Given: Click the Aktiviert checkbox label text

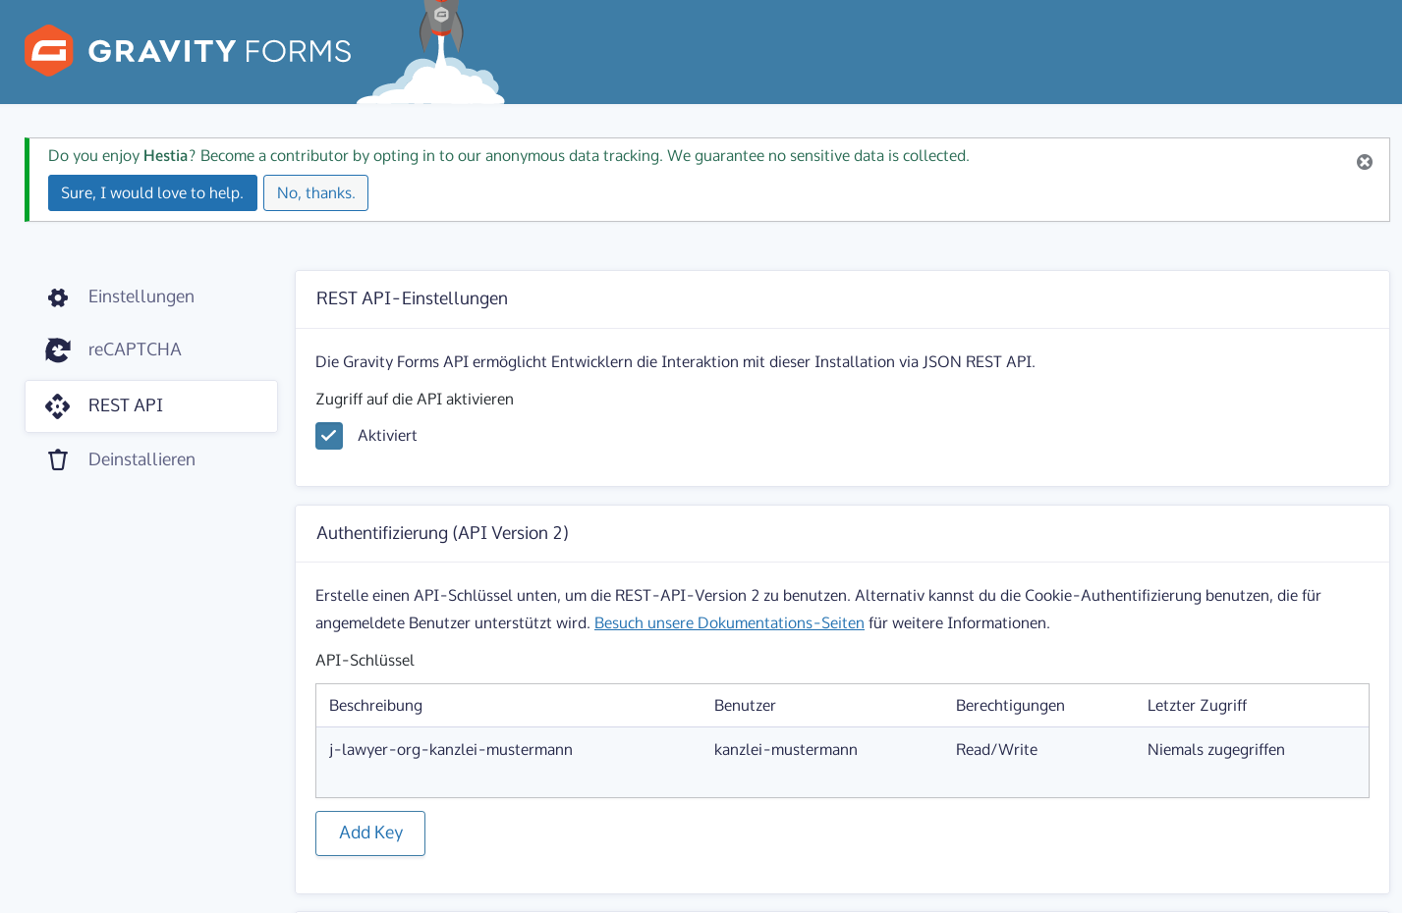Looking at the screenshot, I should [387, 436].
